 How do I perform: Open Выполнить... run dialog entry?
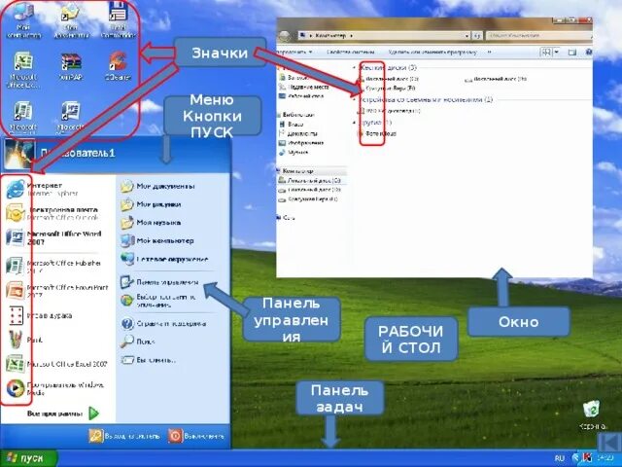pos(149,360)
